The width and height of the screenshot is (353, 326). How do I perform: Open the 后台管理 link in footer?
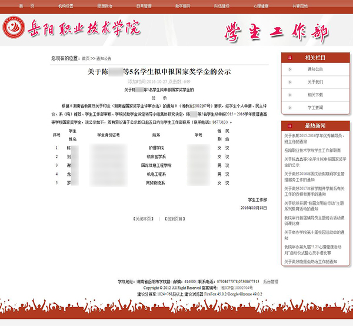coord(271,281)
